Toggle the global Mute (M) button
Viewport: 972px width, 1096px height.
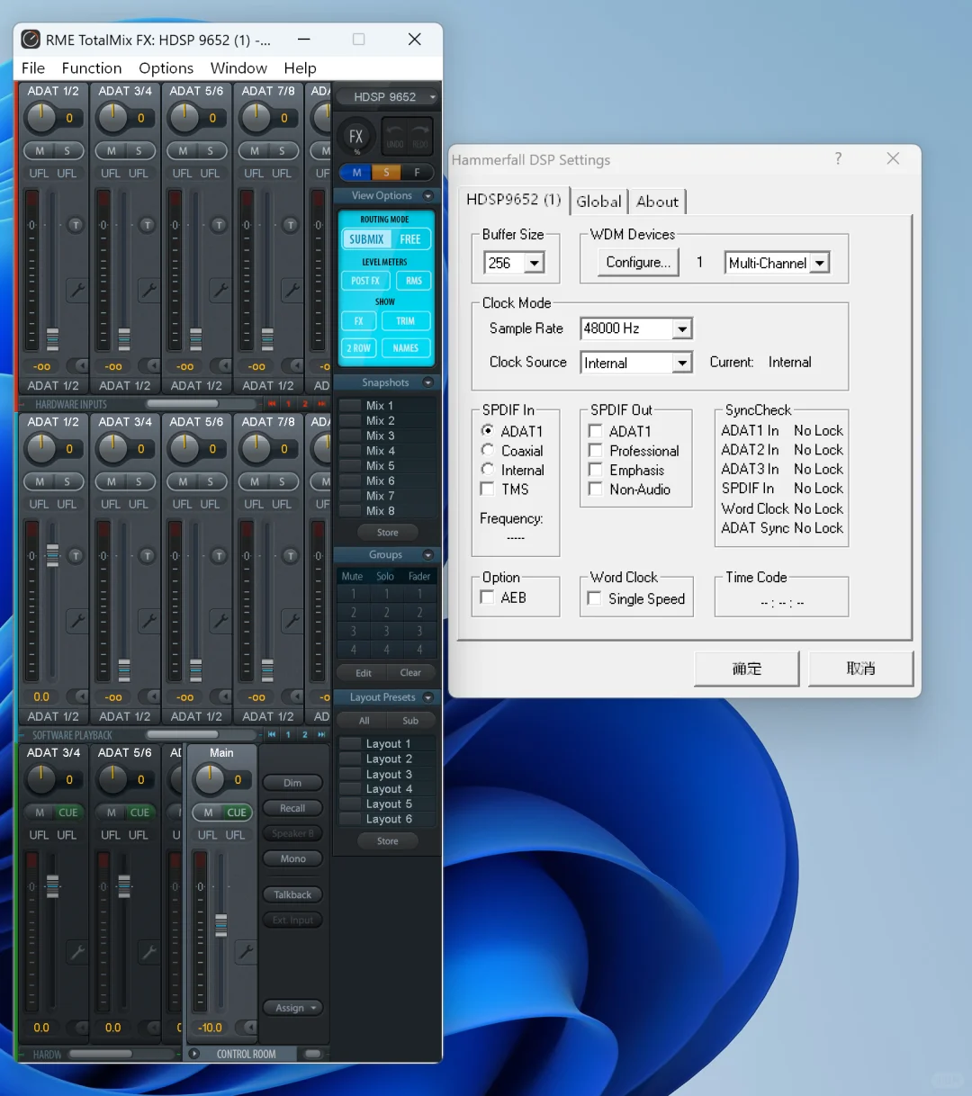point(356,172)
